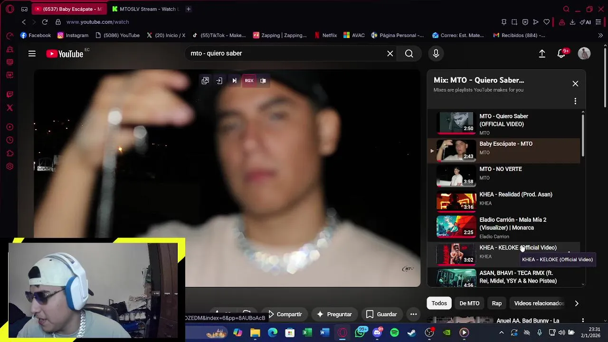Toggle the RGX overlay button
The height and width of the screenshot is (342, 608).
[249, 81]
